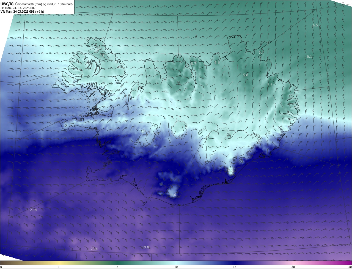Image resolution: width=352 pixels, height=269 pixels.
Task: Click the colour scale tick label "50"
Action: [350, 267]
